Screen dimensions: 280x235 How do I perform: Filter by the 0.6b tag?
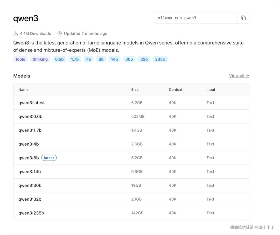pyautogui.click(x=59, y=59)
